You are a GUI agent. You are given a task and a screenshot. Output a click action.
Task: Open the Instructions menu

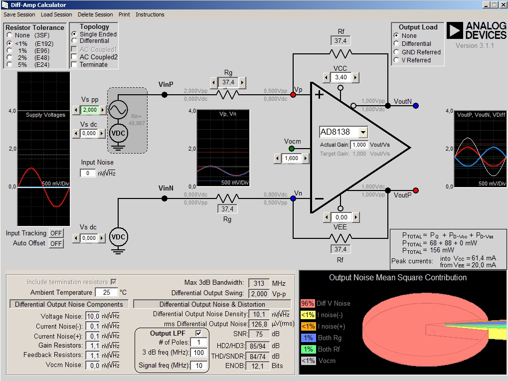click(x=150, y=14)
